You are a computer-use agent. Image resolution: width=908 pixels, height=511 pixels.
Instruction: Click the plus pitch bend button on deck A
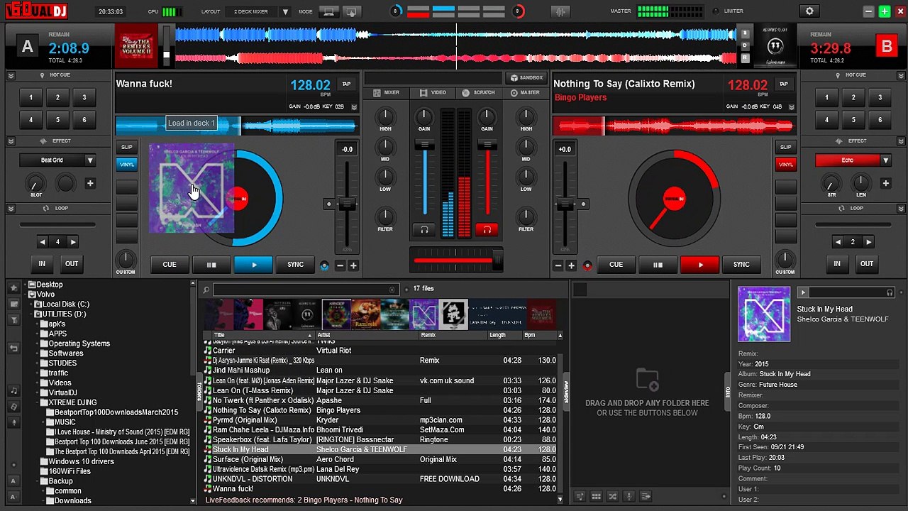pos(353,265)
